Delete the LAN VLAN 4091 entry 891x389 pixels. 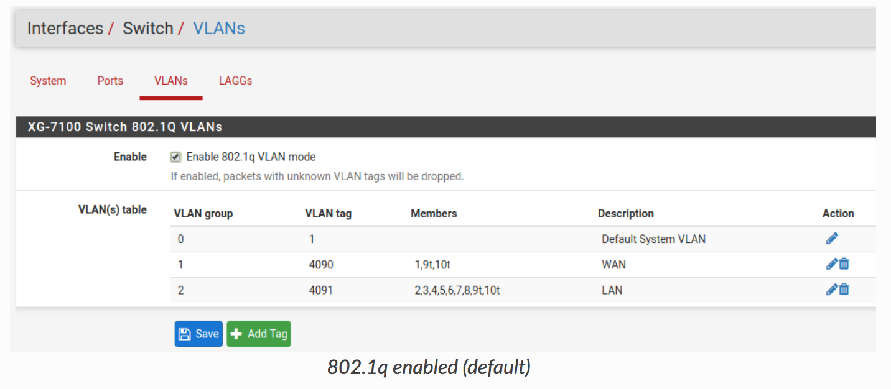844,290
